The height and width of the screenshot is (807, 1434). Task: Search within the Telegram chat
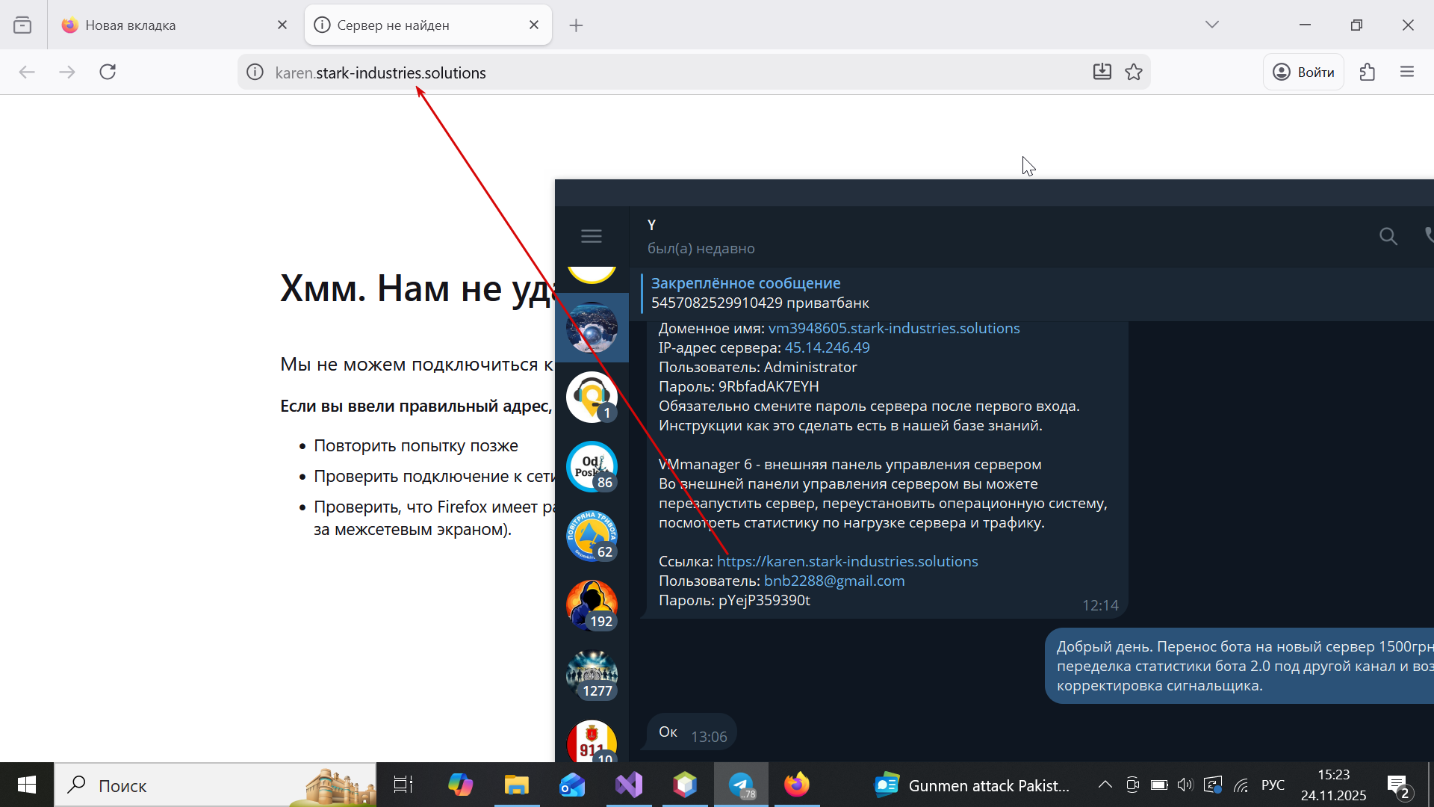tap(1388, 236)
